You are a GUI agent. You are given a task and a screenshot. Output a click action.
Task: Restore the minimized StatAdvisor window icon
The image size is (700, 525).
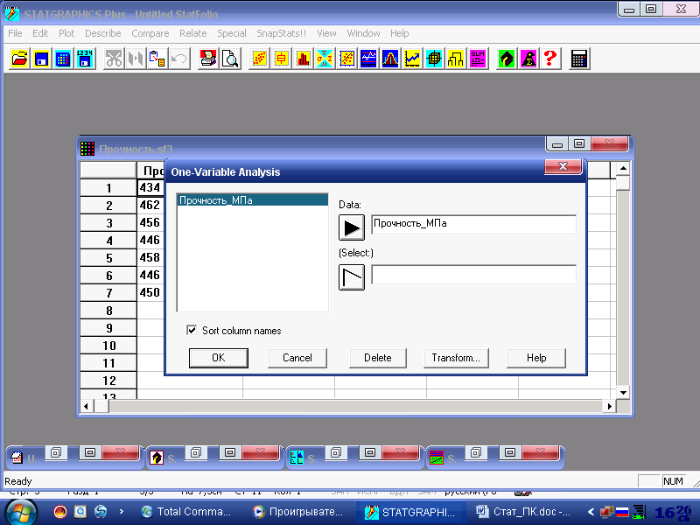195,452
